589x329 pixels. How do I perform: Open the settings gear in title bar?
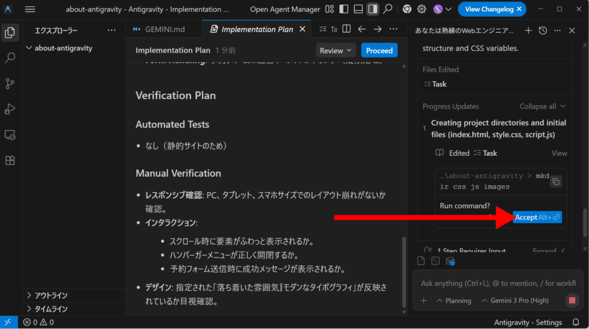[x=422, y=9]
